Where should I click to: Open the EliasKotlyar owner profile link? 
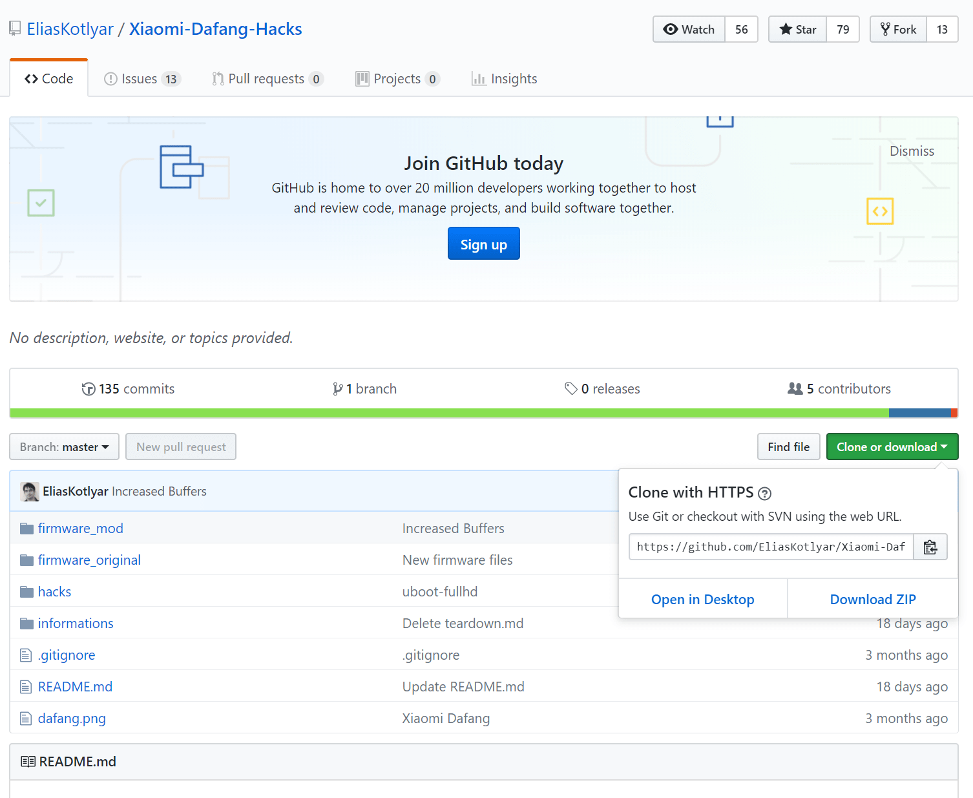point(70,29)
